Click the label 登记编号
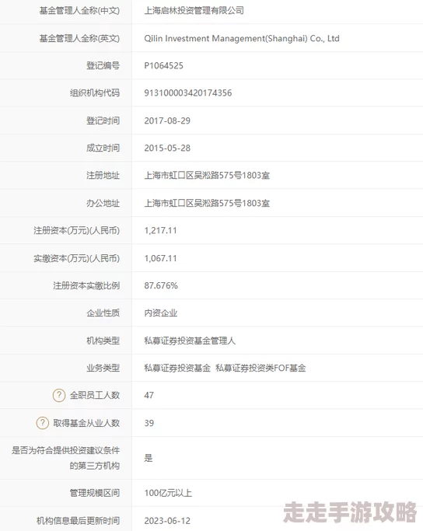Screen dimensions: 423x531 (x=103, y=66)
